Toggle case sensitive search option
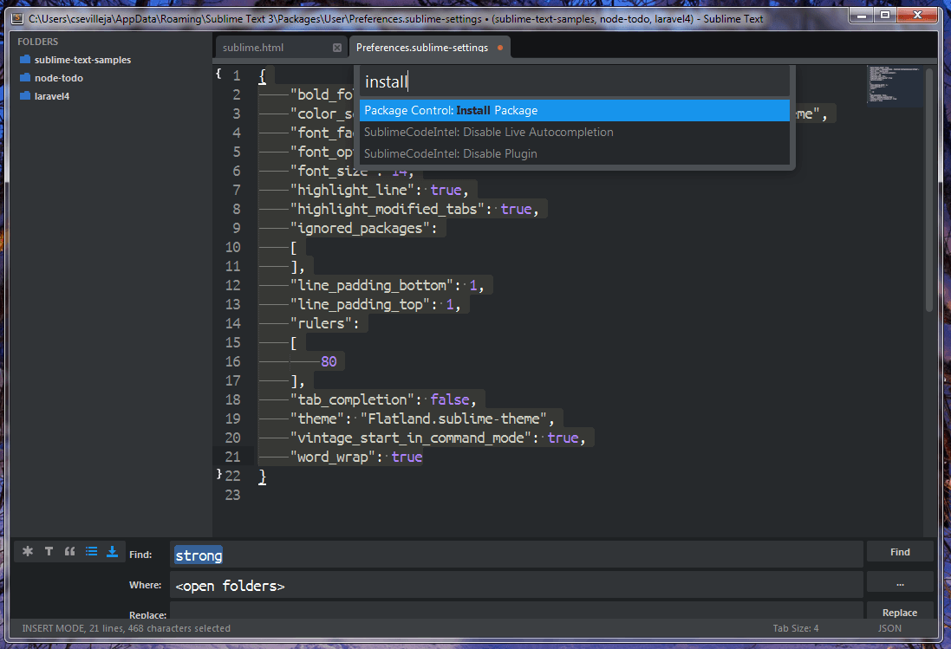This screenshot has height=649, width=951. 49,551
